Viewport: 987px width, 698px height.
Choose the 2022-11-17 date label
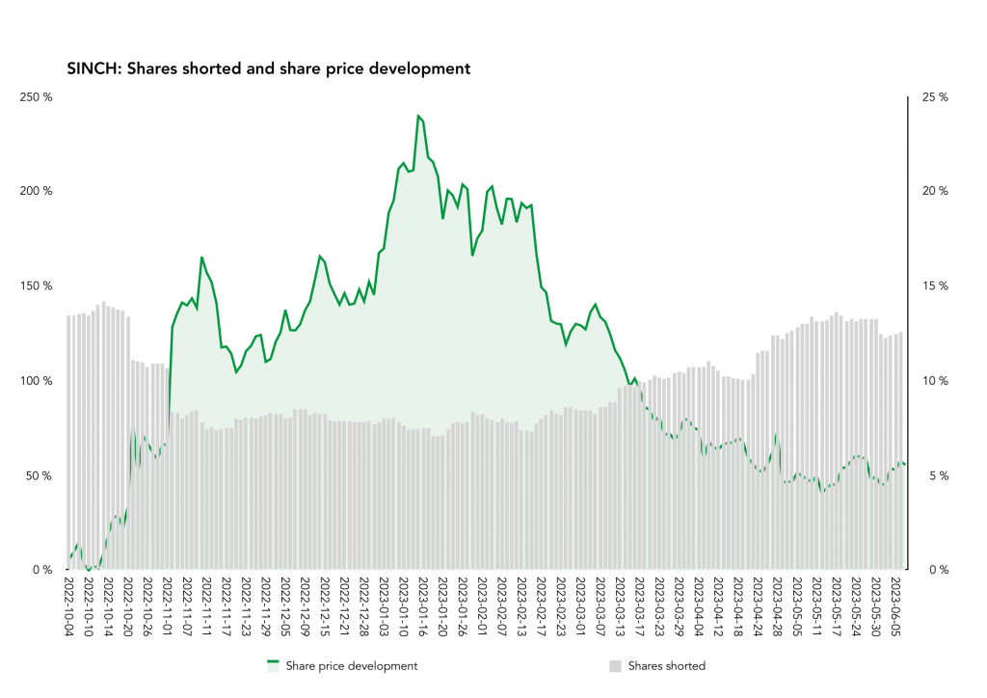point(226,606)
